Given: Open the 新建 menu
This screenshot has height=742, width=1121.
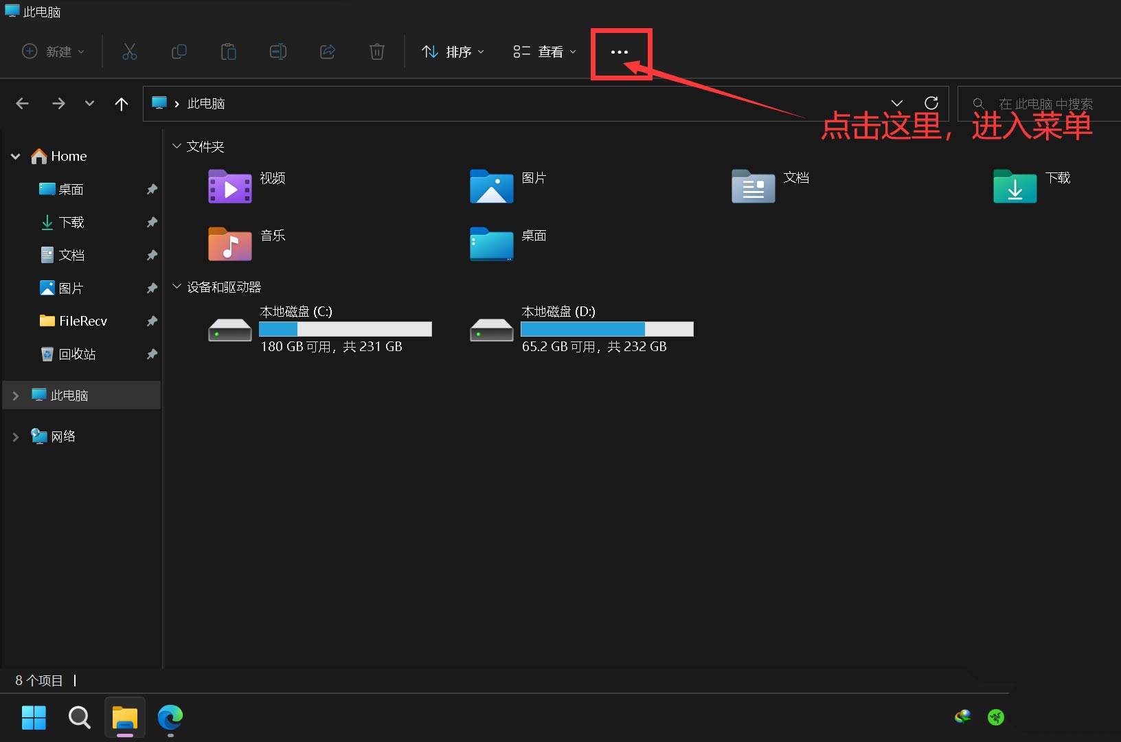Looking at the screenshot, I should coord(53,52).
